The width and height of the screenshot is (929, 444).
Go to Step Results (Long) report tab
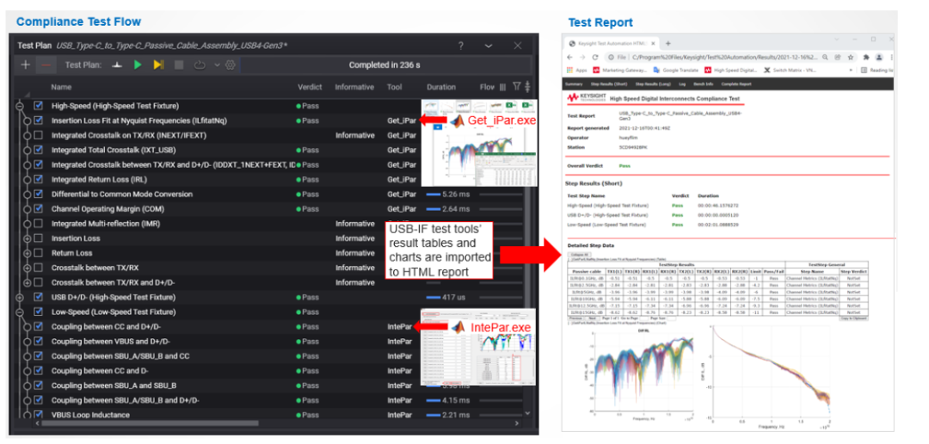[x=652, y=84]
